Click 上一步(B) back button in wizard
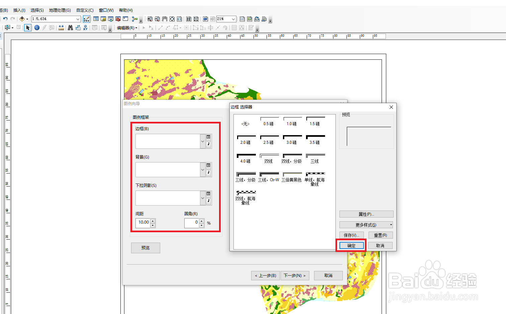Image resolution: width=506 pixels, height=314 pixels. (x=266, y=276)
